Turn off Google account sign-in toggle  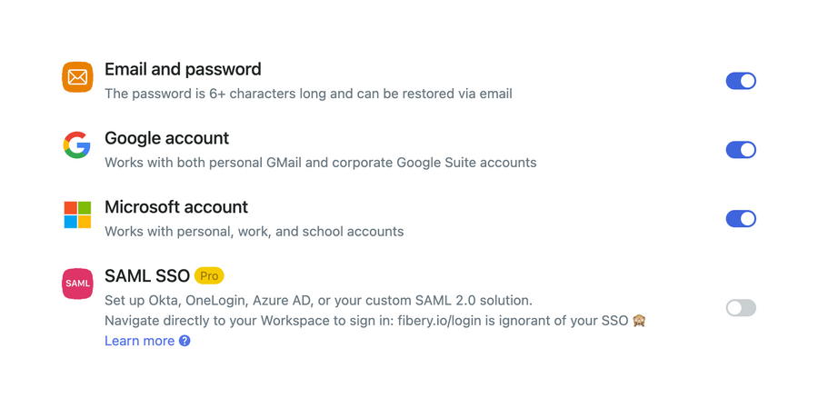[741, 150]
